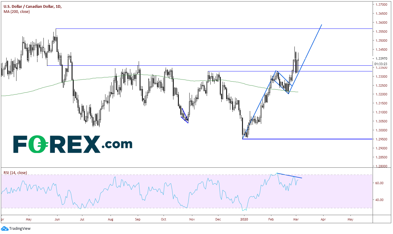Select the small falling wedge drawing near late October
Image resolution: width=393 pixels, height=234 pixels.
pos(185,116)
